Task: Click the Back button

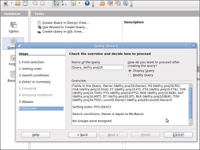Action: click(82, 135)
